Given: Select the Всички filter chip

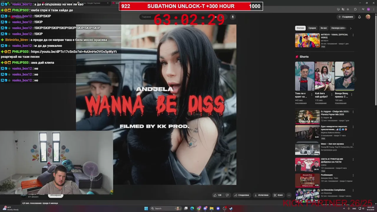Looking at the screenshot, I should (300, 28).
